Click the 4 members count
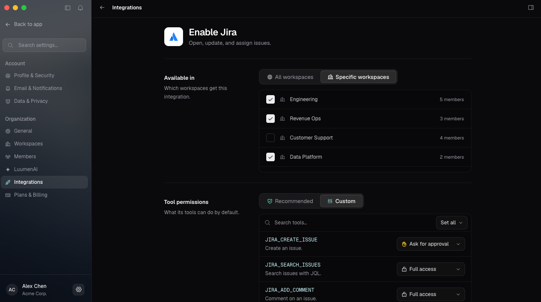Viewport: 541px width, 302px height. point(452,138)
